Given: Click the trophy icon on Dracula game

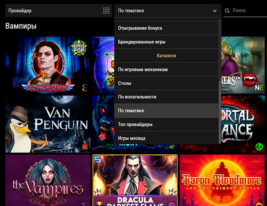Looking at the screenshot, I should 99,203.
